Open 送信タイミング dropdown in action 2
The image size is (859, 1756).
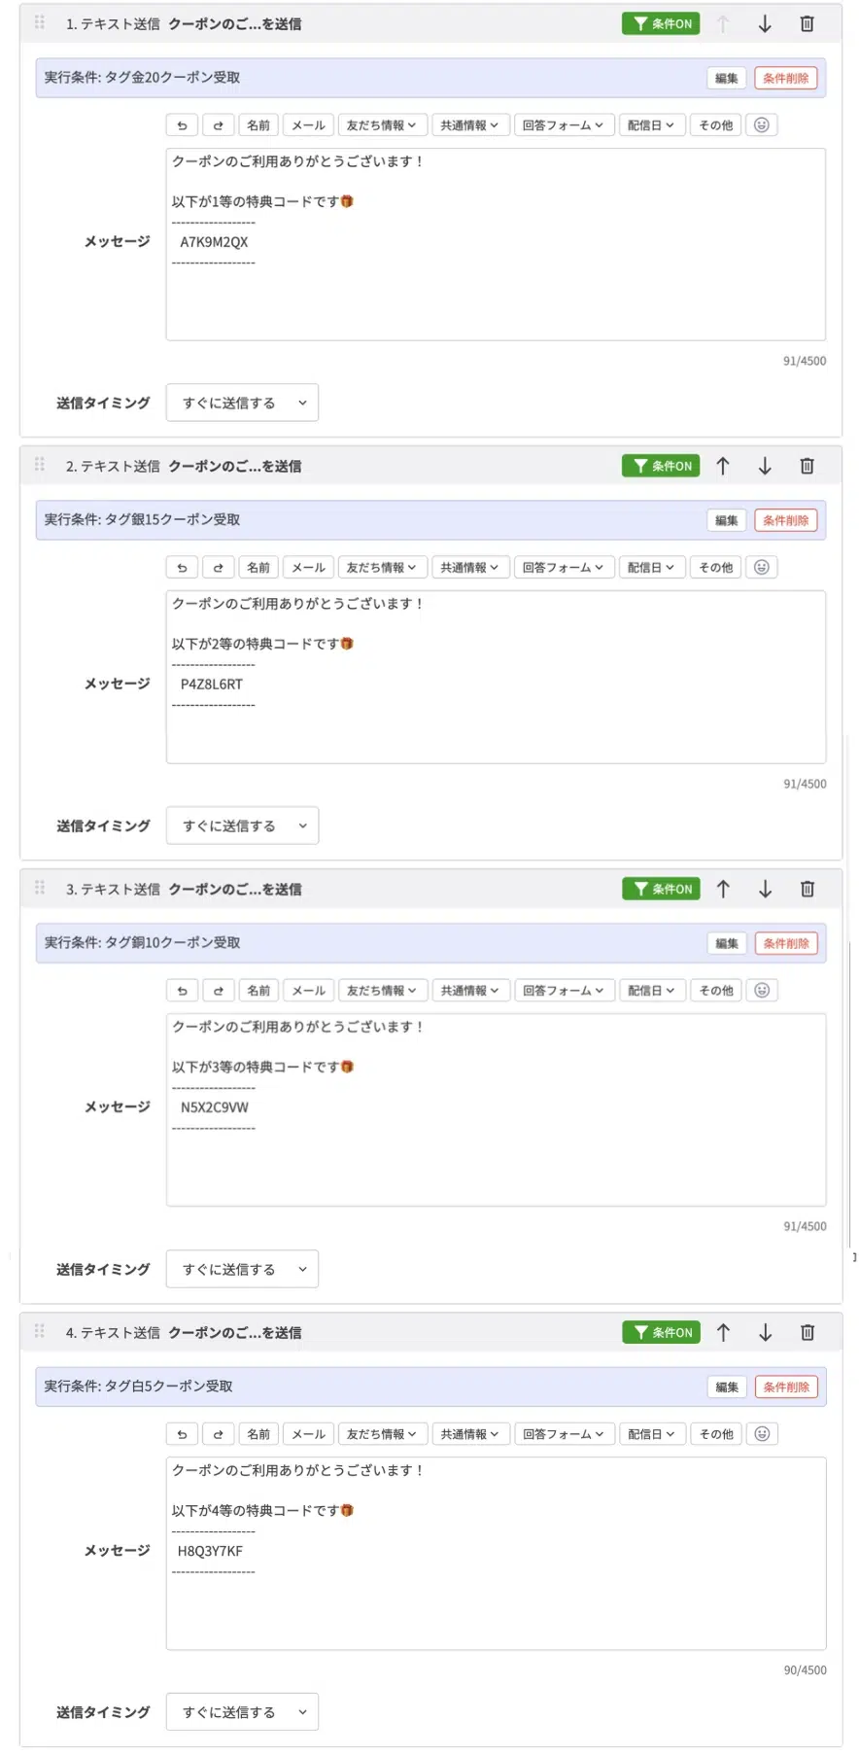tap(242, 826)
